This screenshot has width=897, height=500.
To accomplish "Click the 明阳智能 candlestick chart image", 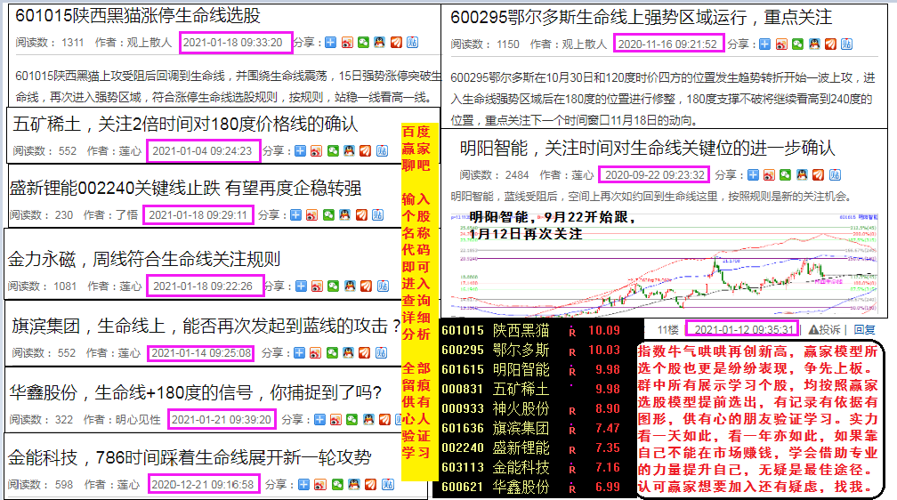I will (x=667, y=262).
